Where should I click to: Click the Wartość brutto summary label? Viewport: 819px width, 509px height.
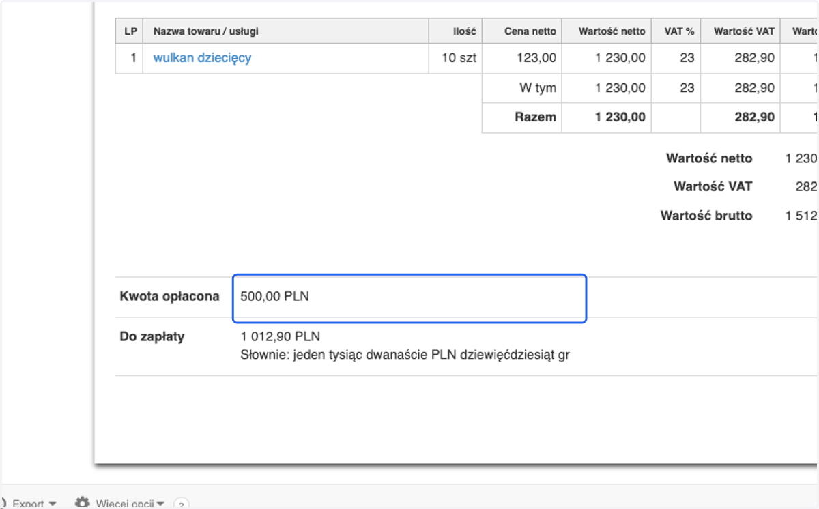pos(706,216)
